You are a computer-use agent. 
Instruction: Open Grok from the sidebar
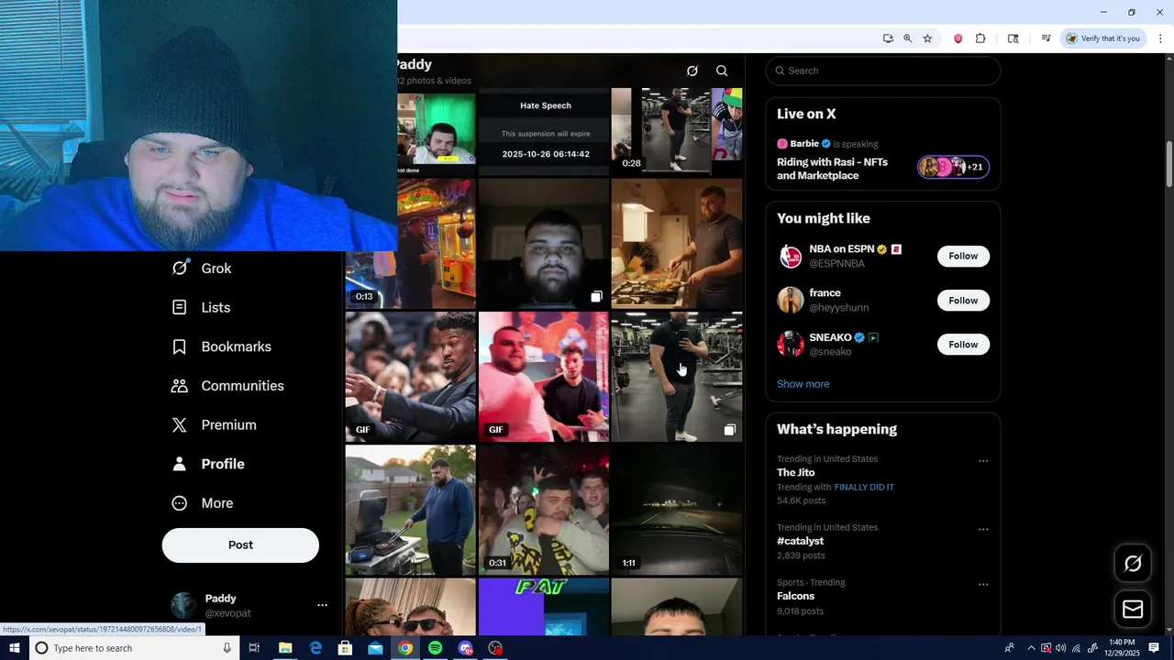click(x=202, y=269)
